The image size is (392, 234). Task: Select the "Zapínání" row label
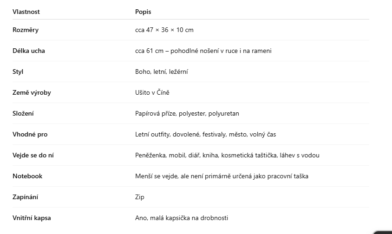click(x=26, y=197)
